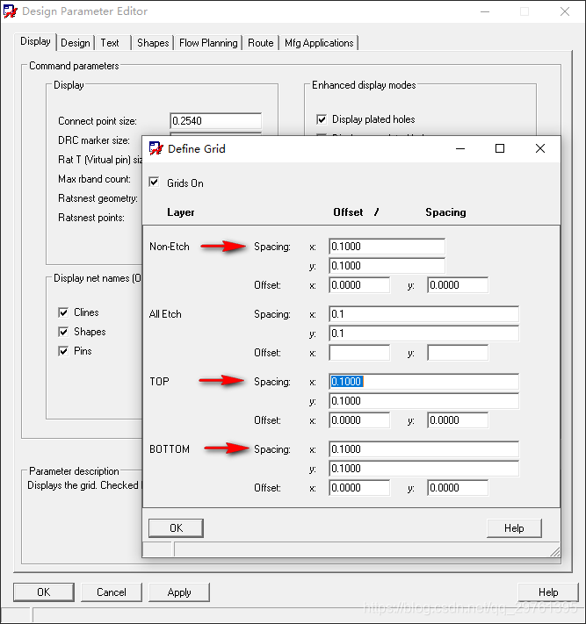This screenshot has height=624, width=586.
Task: Disable the Pins net names checkbox
Action: (63, 351)
